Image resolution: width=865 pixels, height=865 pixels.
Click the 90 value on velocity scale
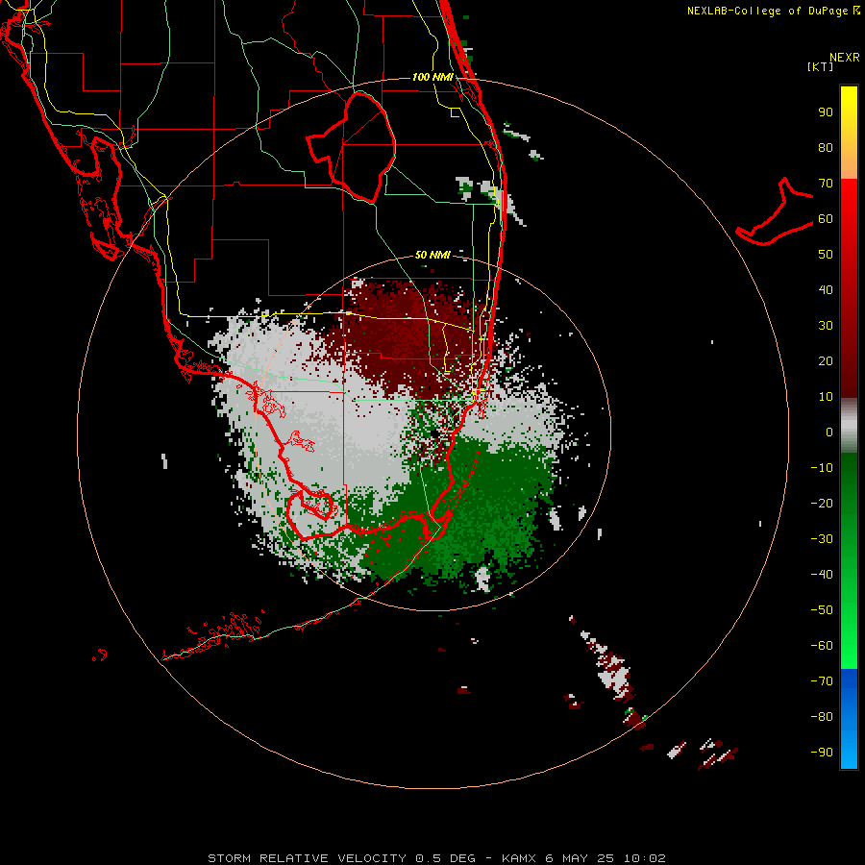click(826, 112)
